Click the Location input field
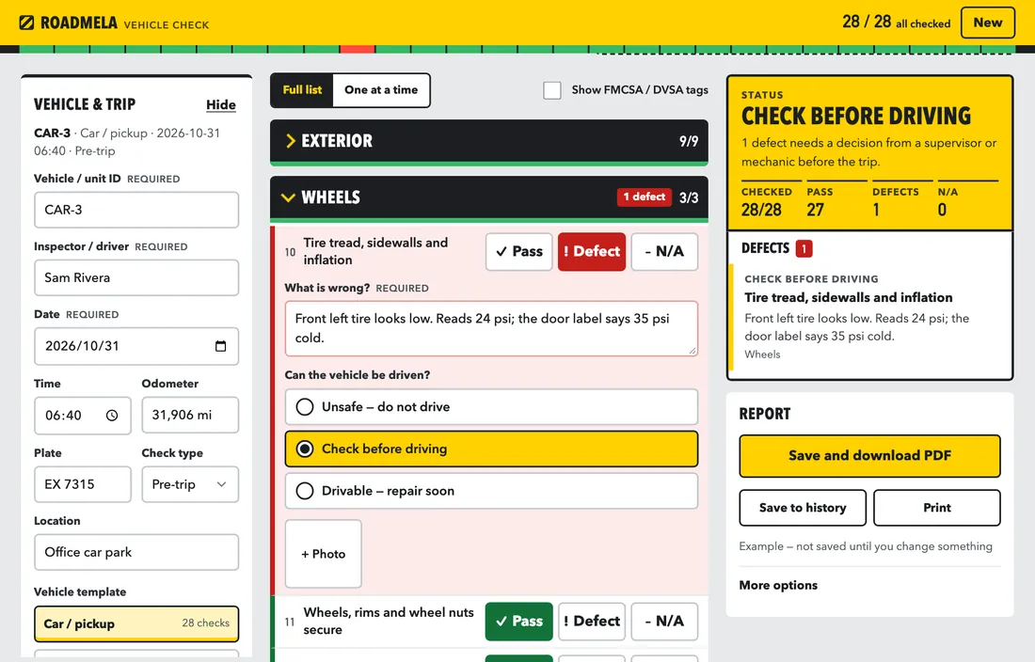This screenshot has height=662, width=1035. tap(136, 553)
